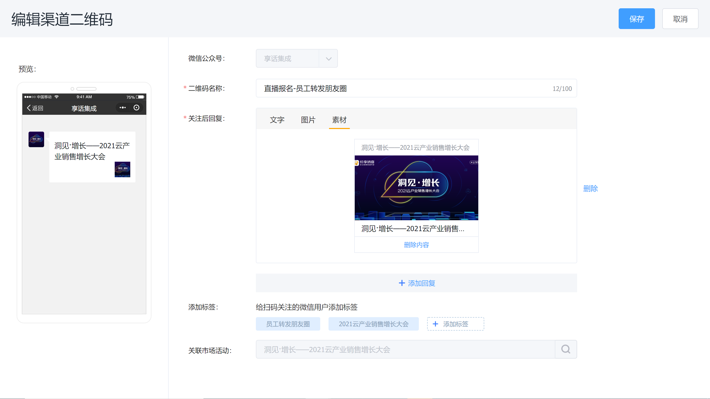Click the 2021云产业销售增长大会 tag chip

373,324
